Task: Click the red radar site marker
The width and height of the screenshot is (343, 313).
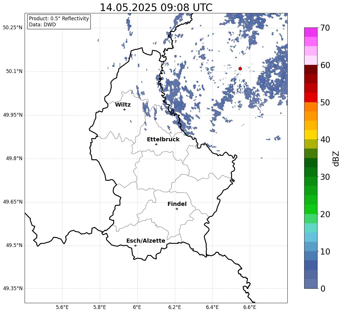Action: click(x=240, y=69)
